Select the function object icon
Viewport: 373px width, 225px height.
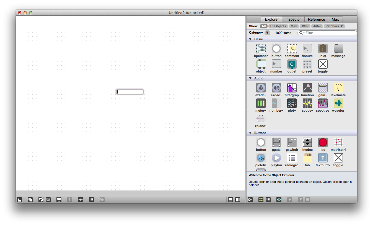307,88
